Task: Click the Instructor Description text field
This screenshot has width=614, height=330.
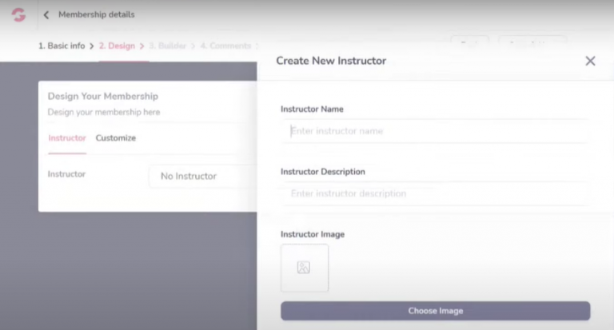Action: tap(435, 193)
